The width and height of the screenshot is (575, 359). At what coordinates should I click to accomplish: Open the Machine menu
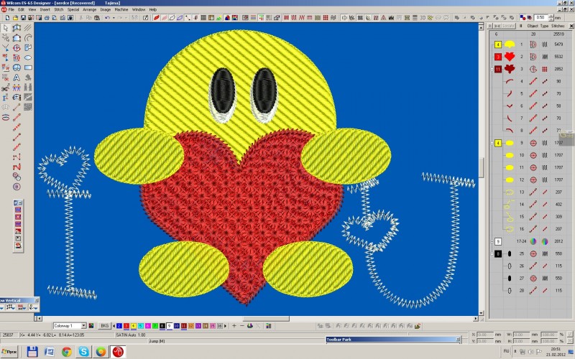point(121,9)
